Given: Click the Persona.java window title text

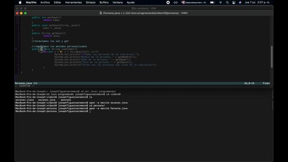Looking at the screenshot, I should pos(145,13).
